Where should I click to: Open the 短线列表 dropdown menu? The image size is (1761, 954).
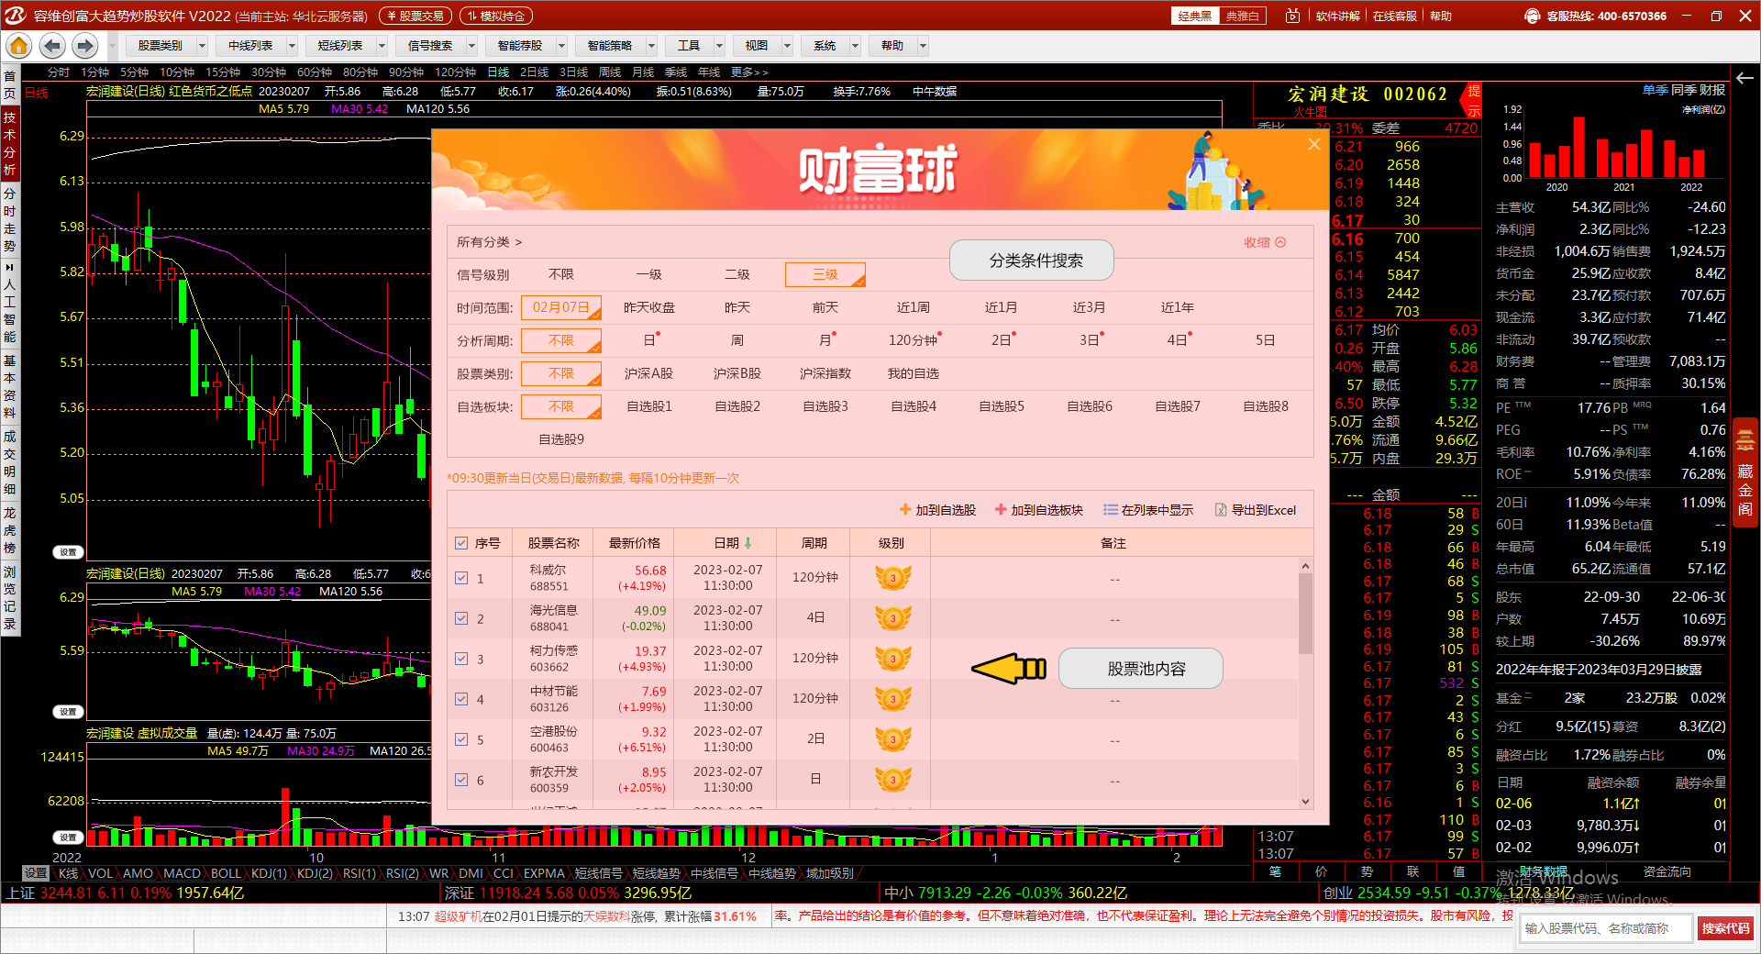348,45
